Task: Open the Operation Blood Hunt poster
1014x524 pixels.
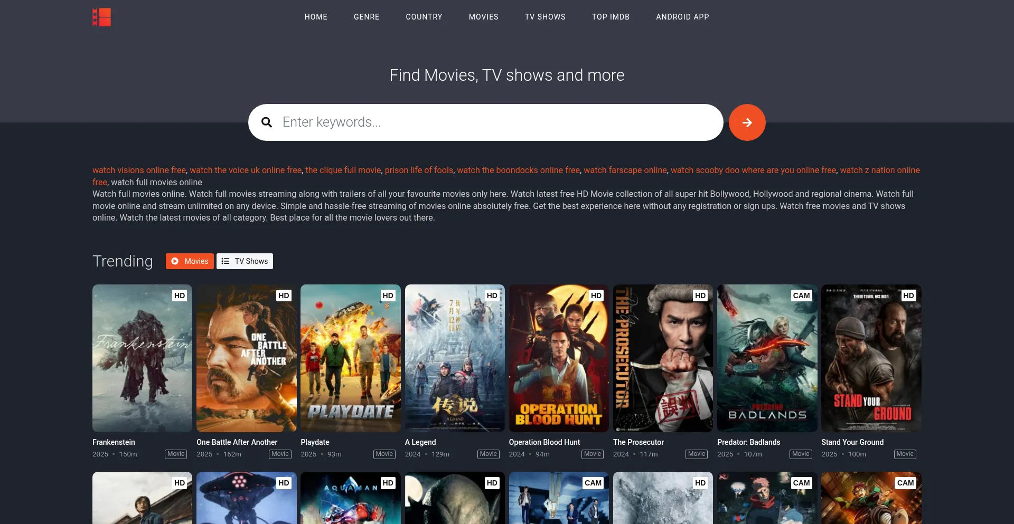Action: click(559, 358)
